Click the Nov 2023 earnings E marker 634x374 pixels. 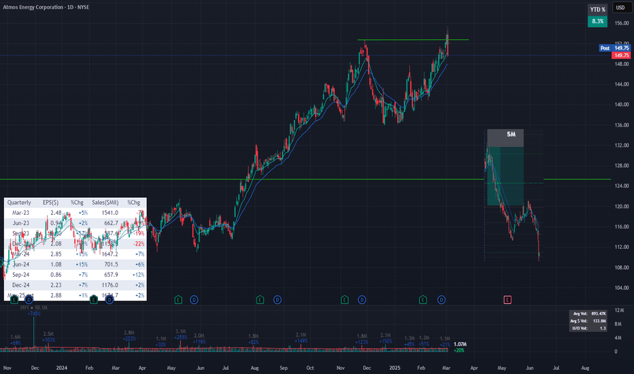[x=14, y=300]
